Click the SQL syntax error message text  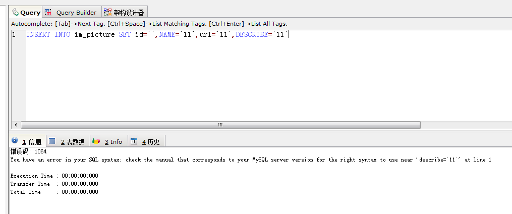coord(251,159)
